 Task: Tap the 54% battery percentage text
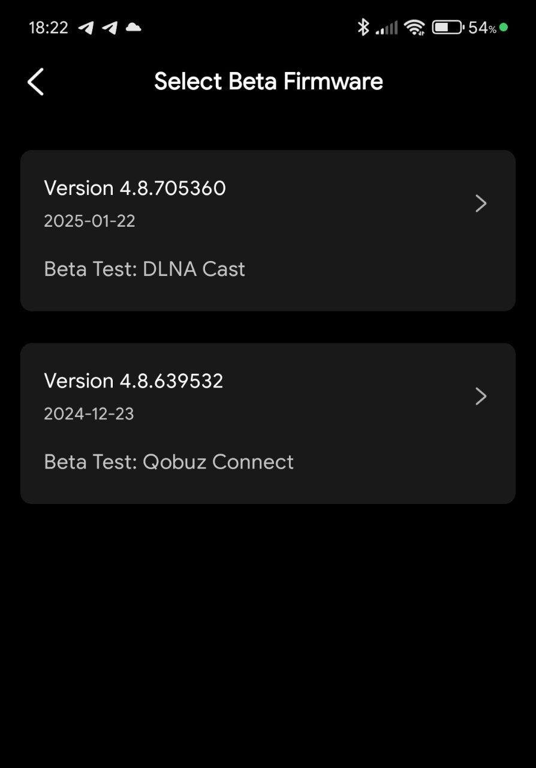pyautogui.click(x=482, y=28)
